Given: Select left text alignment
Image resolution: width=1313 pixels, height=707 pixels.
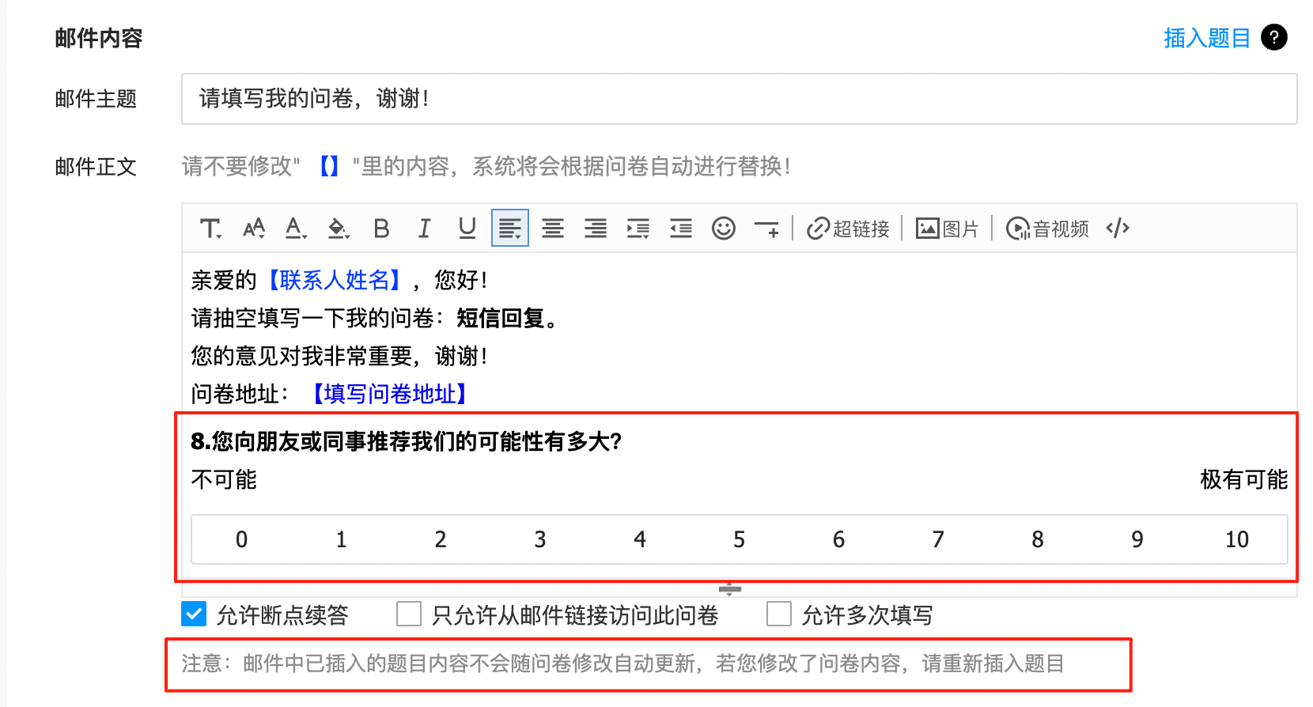Looking at the screenshot, I should (x=510, y=229).
